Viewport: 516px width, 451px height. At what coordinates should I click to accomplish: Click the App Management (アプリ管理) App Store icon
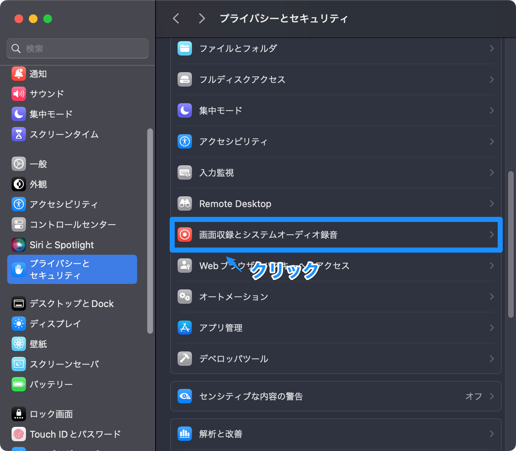tap(185, 328)
